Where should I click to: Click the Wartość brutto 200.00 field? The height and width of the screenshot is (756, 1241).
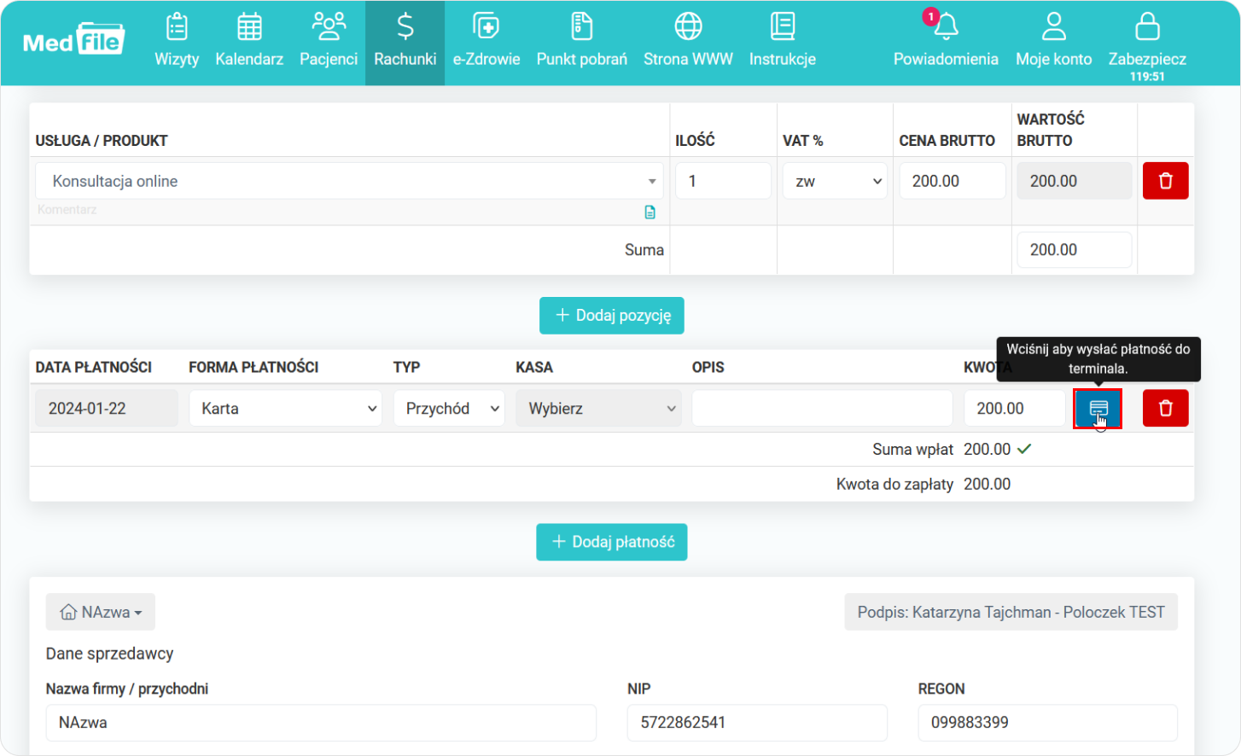(x=1075, y=181)
